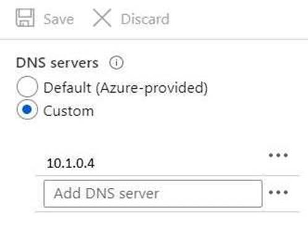Click the Custom option label
Screen dimensions: 308x228
point(69,111)
